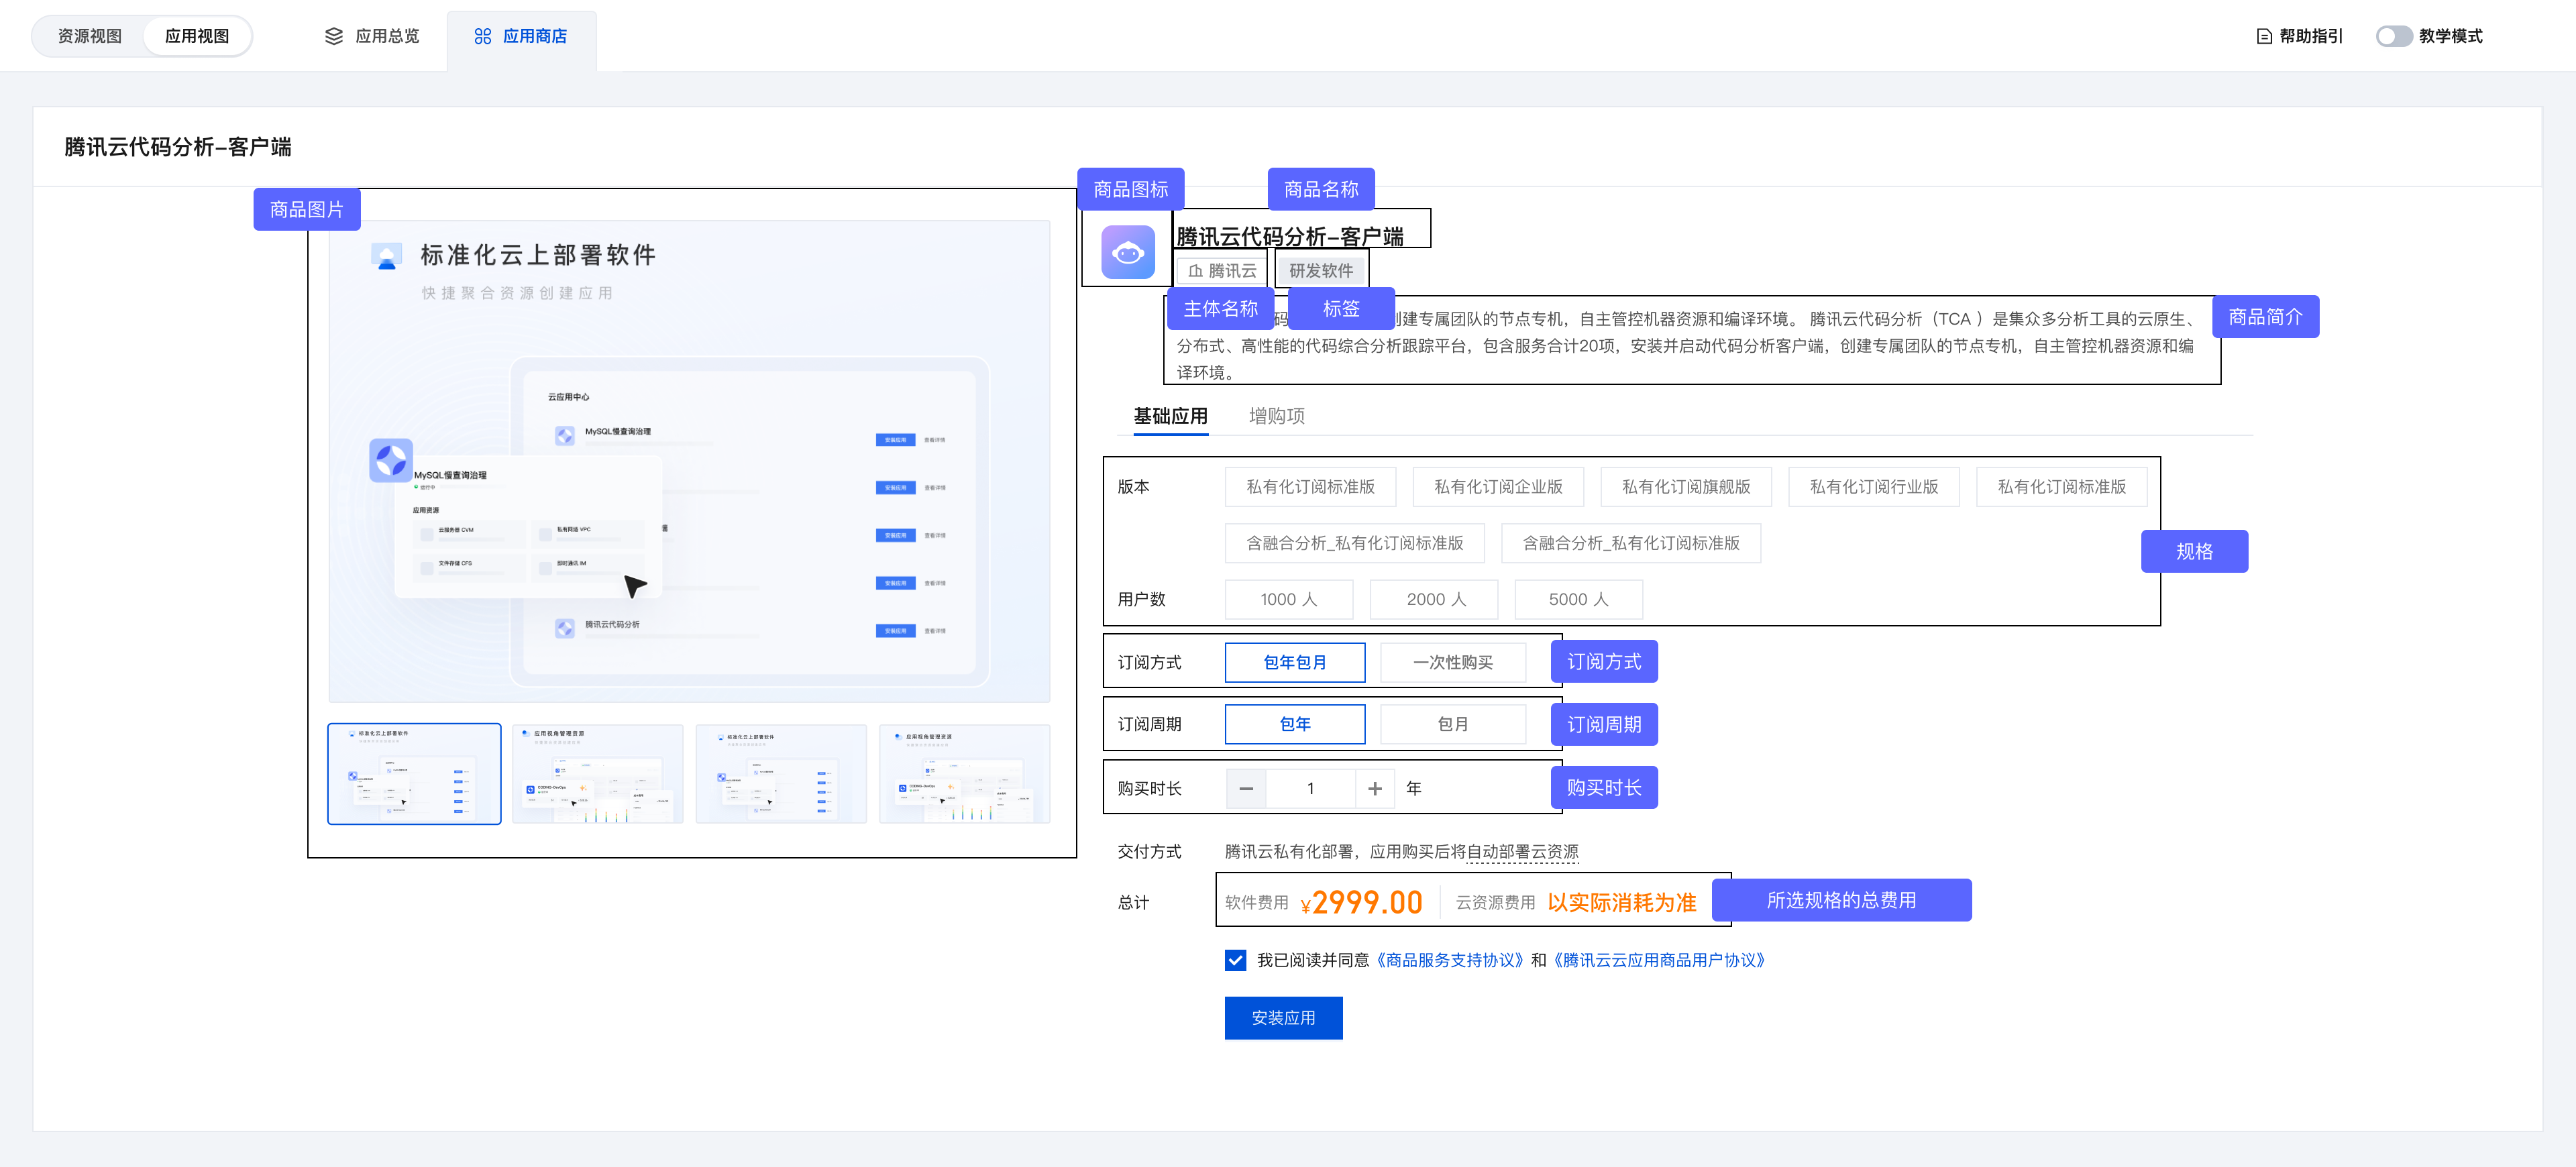2576x1167 pixels.
Task: Click the plus button for 购买时长
Action: 1375,788
